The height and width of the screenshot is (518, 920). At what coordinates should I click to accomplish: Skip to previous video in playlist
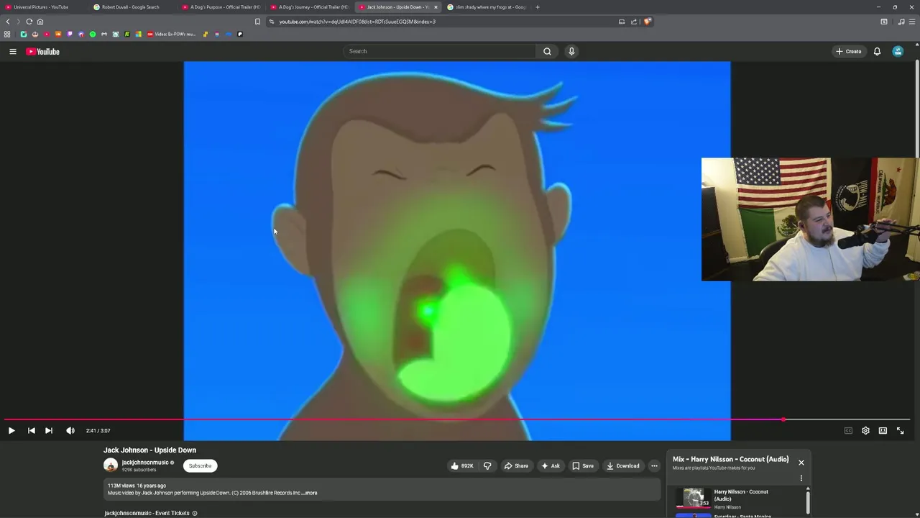31,430
